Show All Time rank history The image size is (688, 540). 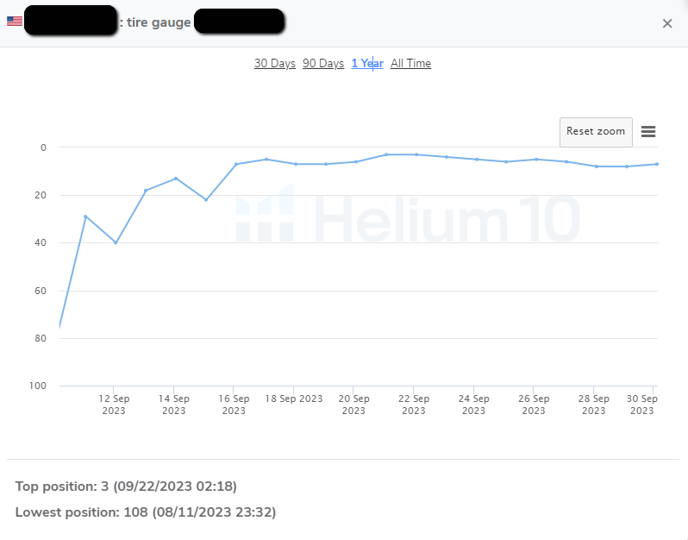pyautogui.click(x=410, y=63)
